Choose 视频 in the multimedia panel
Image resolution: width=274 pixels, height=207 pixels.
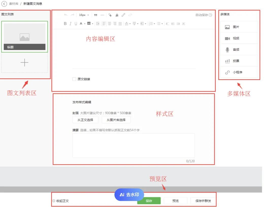[x=239, y=38]
